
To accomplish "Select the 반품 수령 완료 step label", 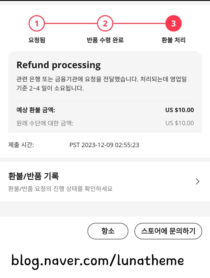I will [105, 40].
